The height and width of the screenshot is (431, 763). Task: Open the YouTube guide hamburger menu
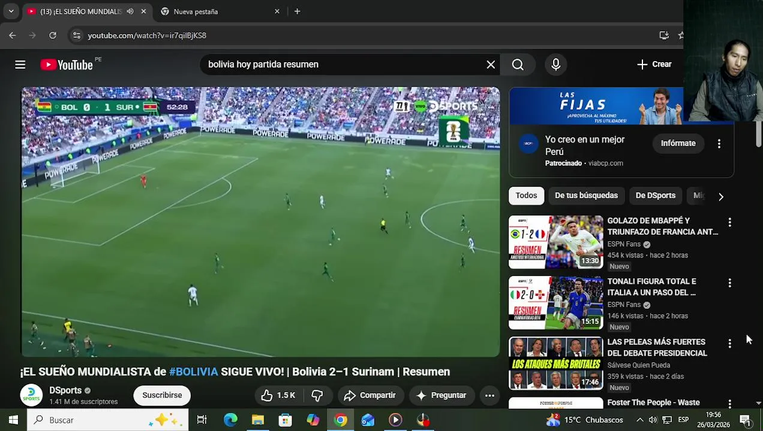[x=20, y=65]
